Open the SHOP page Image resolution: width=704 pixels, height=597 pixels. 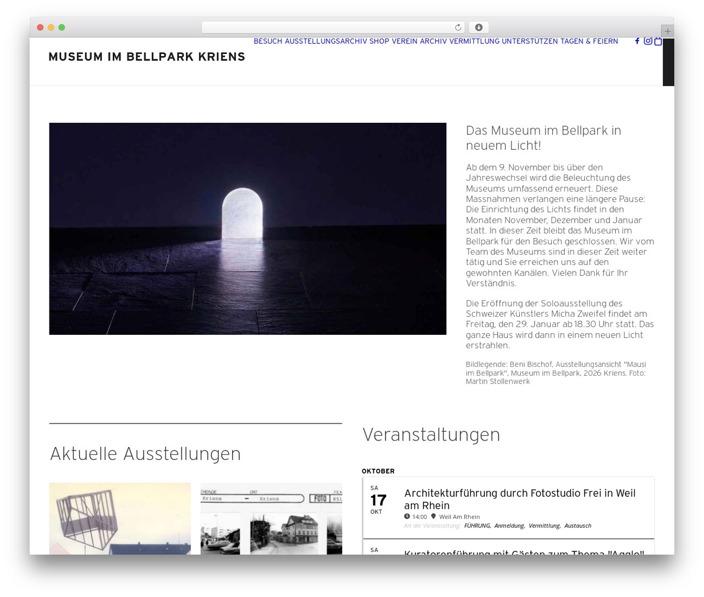point(380,41)
